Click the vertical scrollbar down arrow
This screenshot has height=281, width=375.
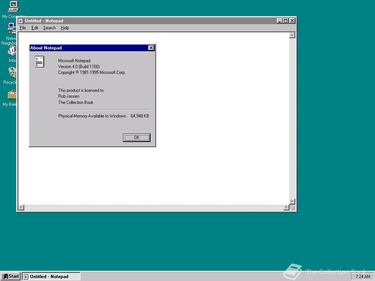pyautogui.click(x=292, y=202)
